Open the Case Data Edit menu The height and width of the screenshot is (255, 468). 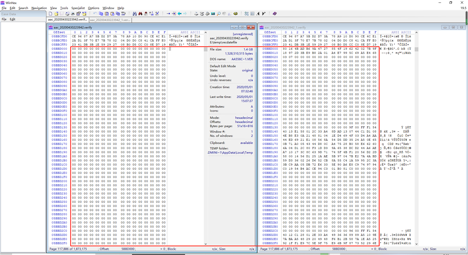[x=13, y=19]
